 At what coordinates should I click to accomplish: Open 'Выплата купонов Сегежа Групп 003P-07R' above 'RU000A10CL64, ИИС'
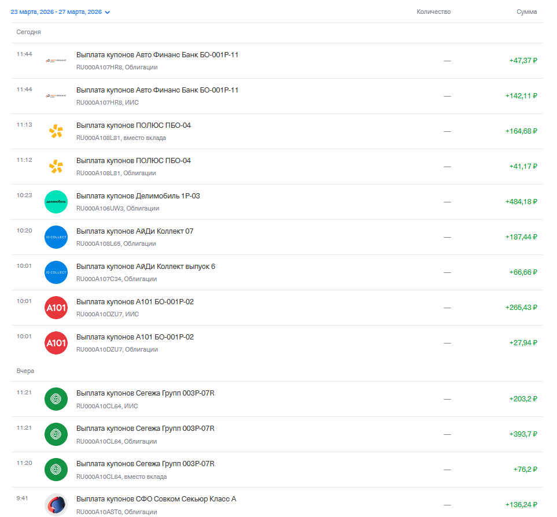click(145, 393)
